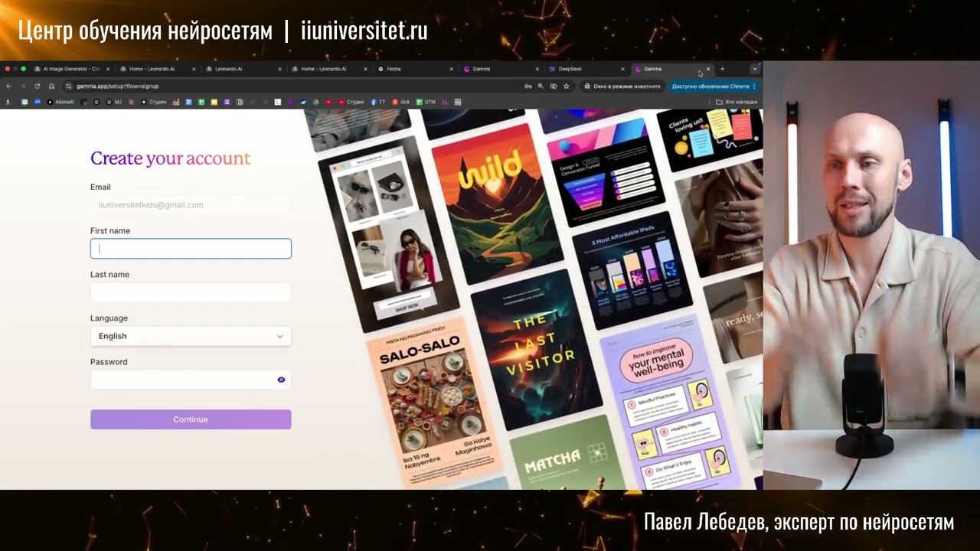Click the password key icon in address bar
Image resolution: width=980 pixels, height=551 pixels.
coord(528,86)
